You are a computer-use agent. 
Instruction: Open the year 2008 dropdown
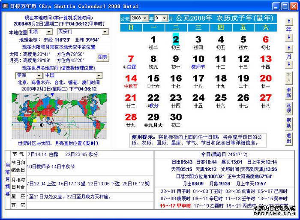coord(145,18)
